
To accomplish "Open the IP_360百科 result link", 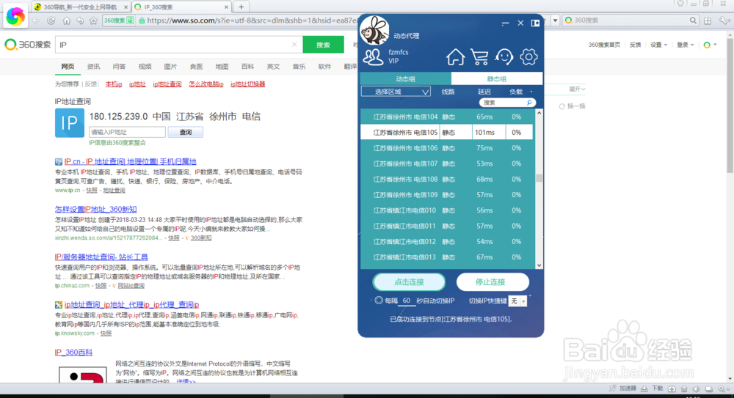I will tap(73, 352).
